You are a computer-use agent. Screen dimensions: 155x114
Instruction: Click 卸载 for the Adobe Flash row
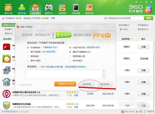point(144,47)
